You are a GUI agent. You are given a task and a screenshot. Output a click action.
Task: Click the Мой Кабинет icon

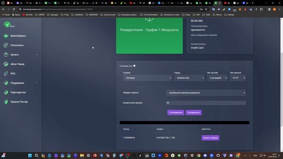[6, 36]
